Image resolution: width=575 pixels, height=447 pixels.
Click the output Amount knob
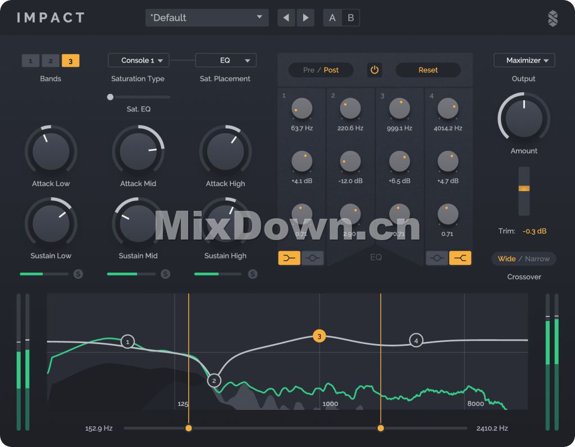coord(524,118)
